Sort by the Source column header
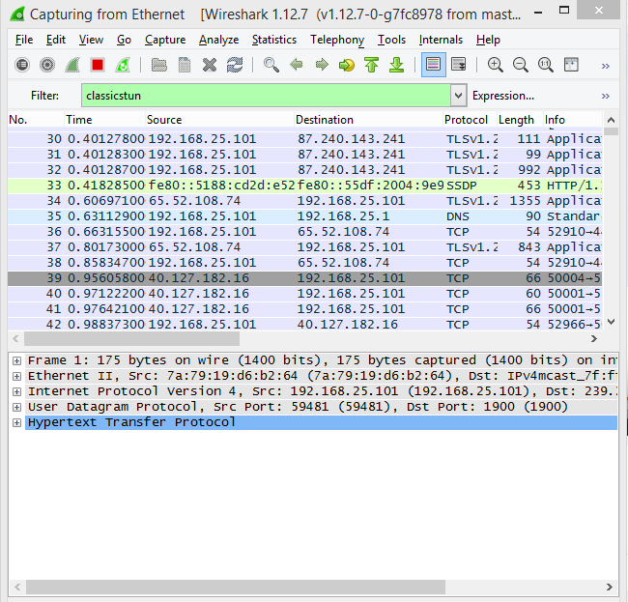The height and width of the screenshot is (602, 628). (x=219, y=120)
